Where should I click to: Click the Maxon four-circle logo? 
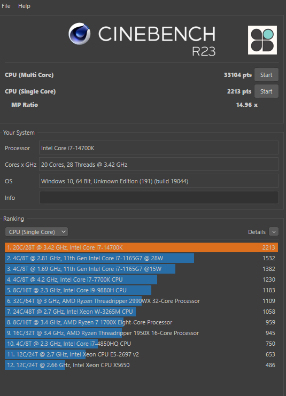click(262, 40)
